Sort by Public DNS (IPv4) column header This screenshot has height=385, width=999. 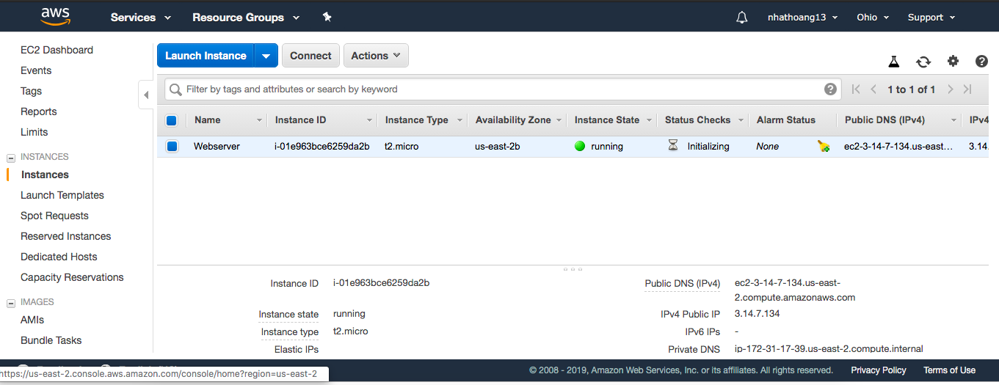pos(899,120)
